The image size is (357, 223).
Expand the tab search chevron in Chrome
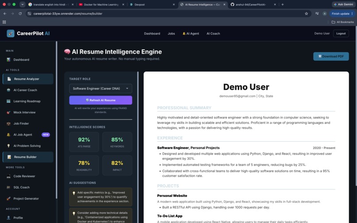tap(22, 4)
